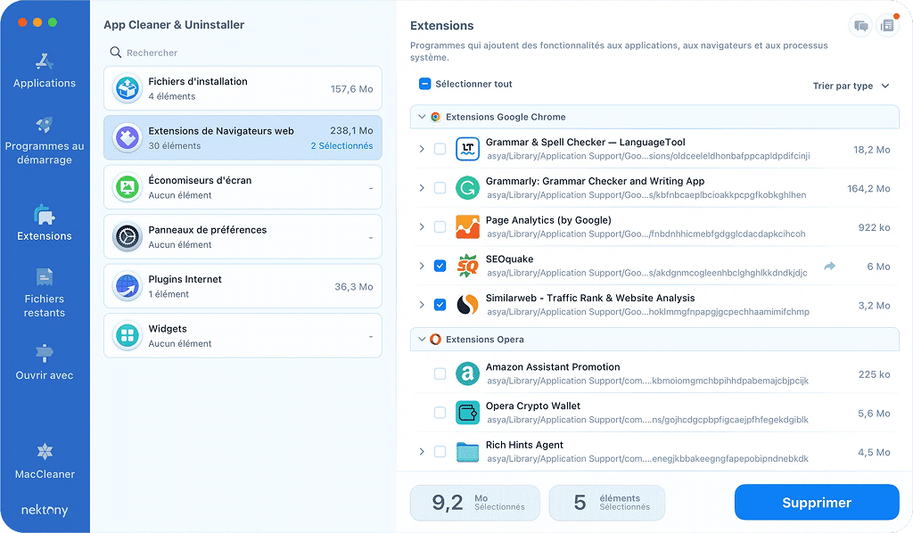913x533 pixels.
Task: Open the Trier par type dropdown
Action: (851, 86)
